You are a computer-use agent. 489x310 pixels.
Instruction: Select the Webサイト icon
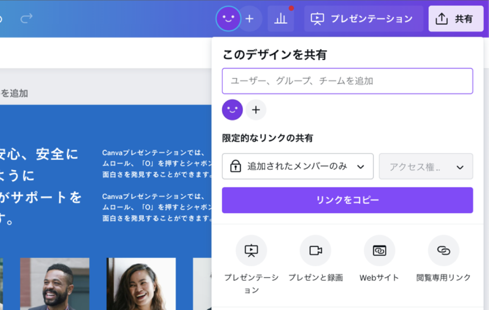click(x=379, y=251)
